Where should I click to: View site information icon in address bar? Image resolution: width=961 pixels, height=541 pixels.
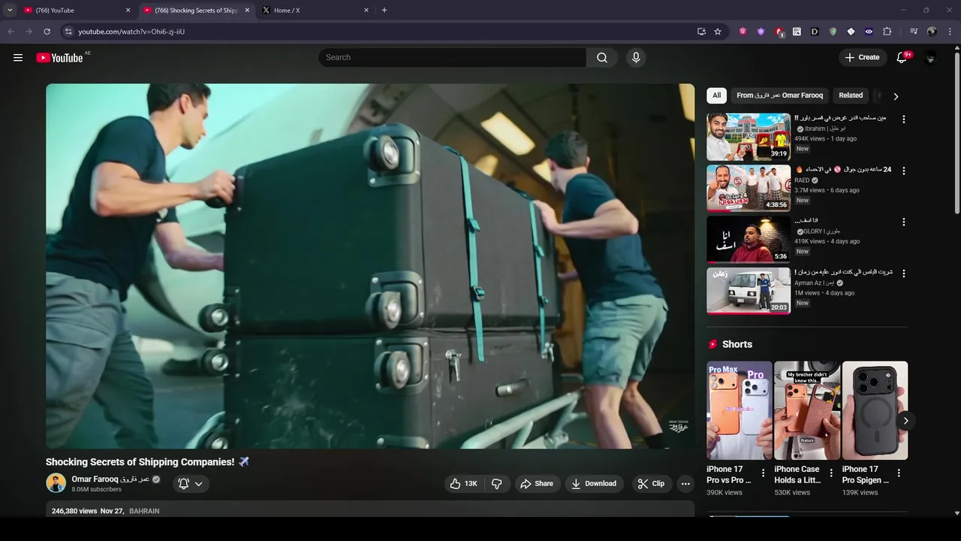[68, 32]
